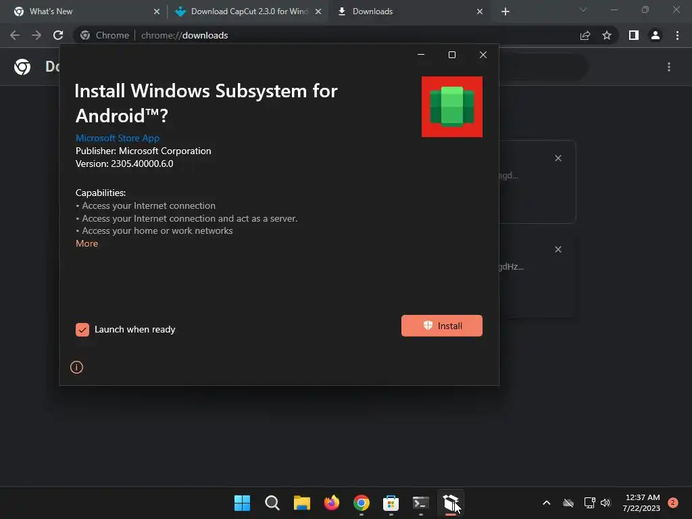Go forward in Chrome
This screenshot has height=519, width=692.
click(36, 35)
